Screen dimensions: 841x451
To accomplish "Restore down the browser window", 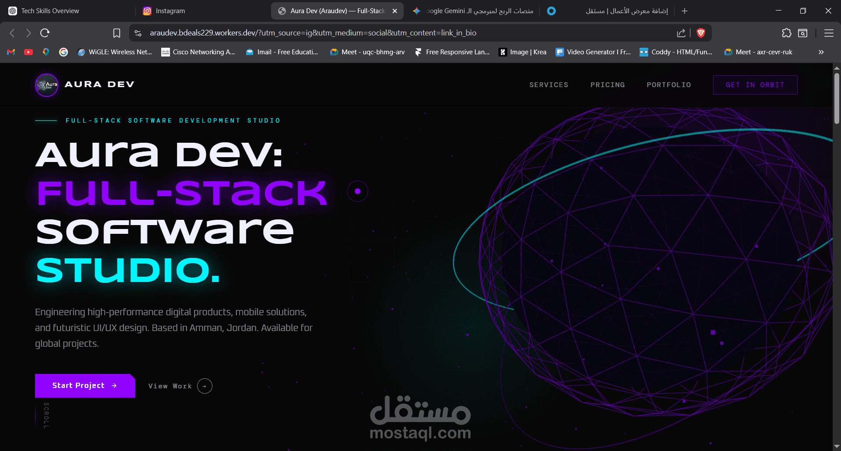I will tap(803, 11).
